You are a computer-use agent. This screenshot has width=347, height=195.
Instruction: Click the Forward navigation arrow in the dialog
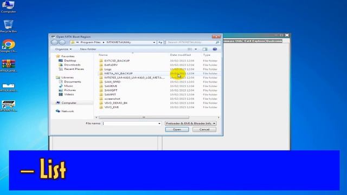62,42
